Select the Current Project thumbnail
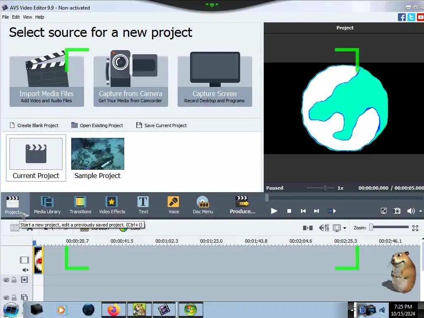The image size is (424, 318). [x=36, y=158]
